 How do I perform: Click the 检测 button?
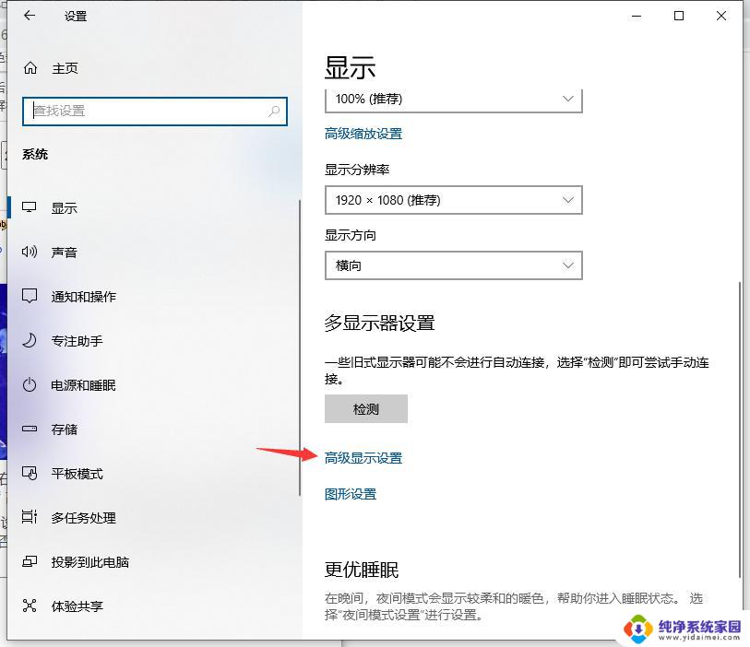[366, 408]
